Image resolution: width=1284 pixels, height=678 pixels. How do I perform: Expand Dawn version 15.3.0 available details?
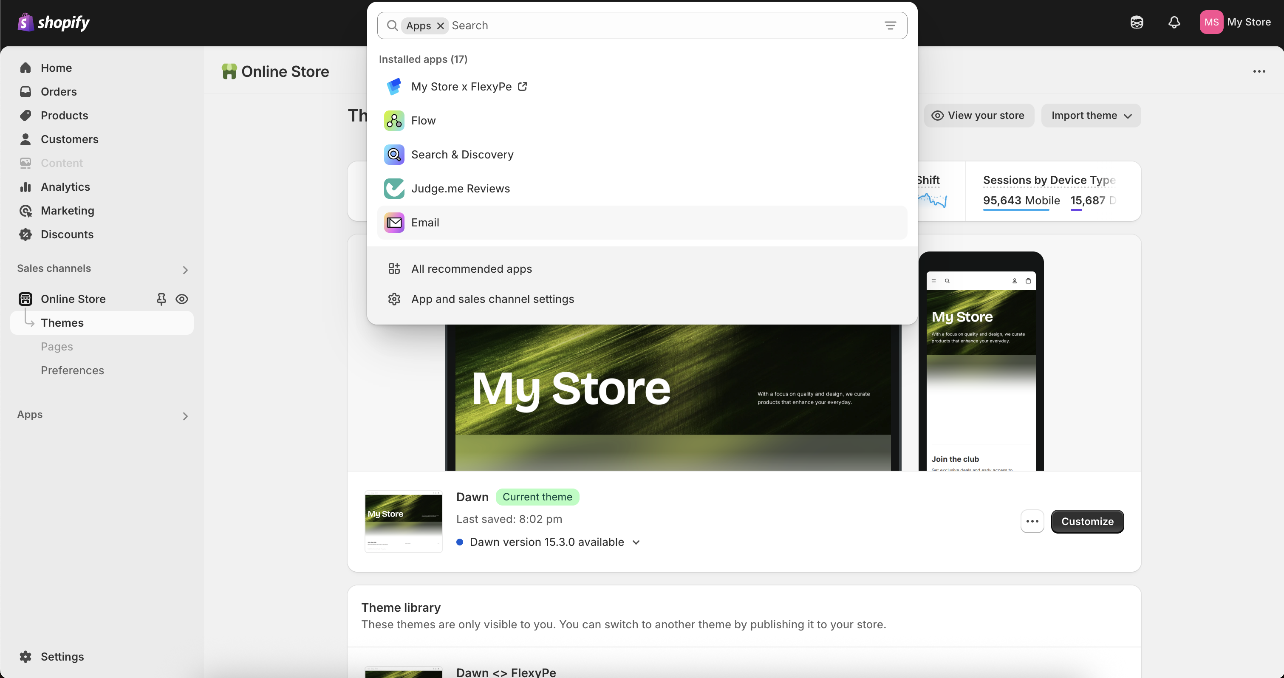coord(636,542)
